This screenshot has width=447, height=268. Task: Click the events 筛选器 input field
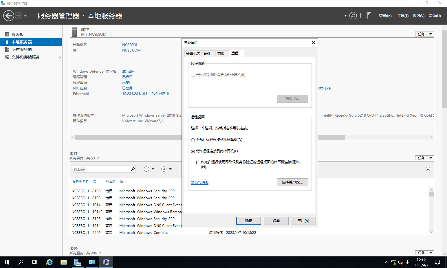(101, 169)
